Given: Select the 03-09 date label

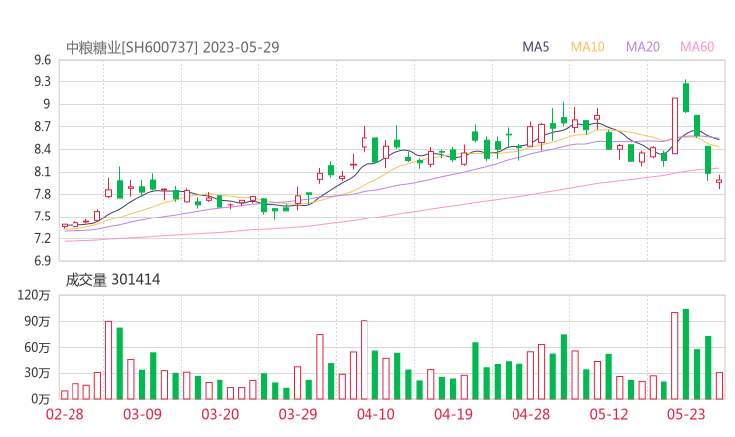Looking at the screenshot, I should [x=142, y=414].
